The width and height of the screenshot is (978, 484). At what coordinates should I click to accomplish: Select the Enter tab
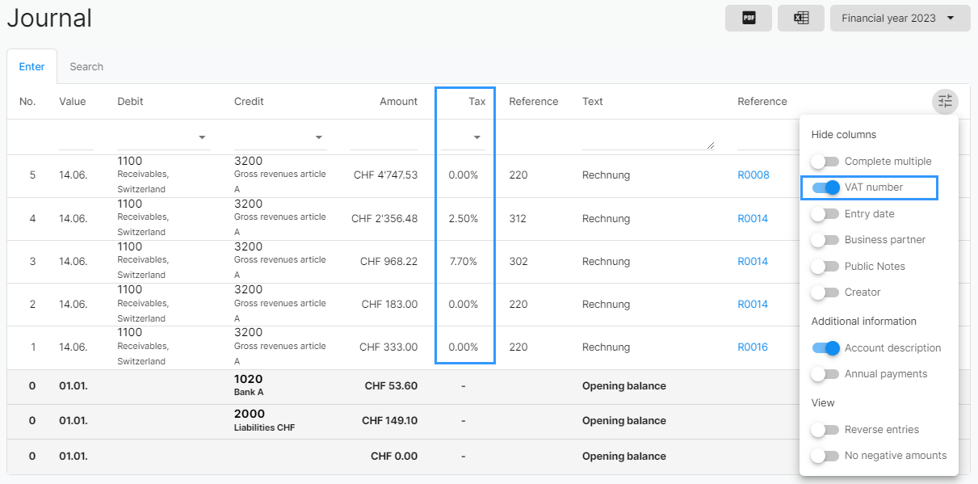31,67
